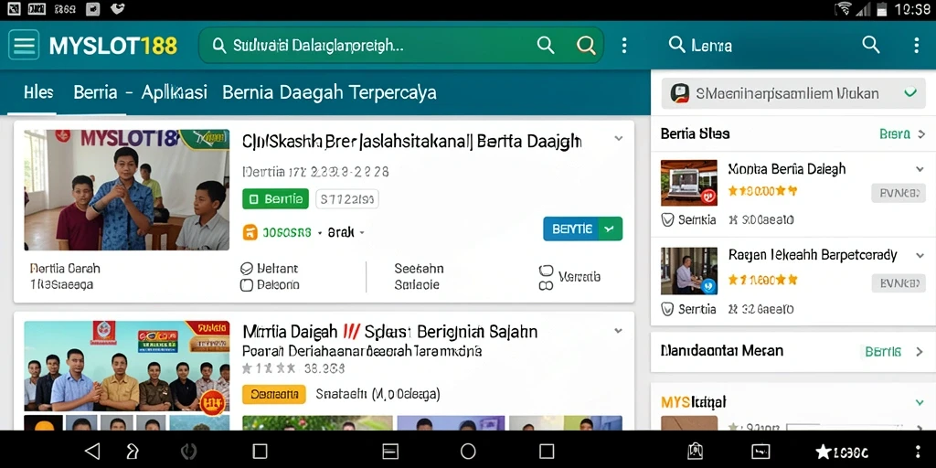The width and height of the screenshot is (936, 468).
Task: Click the star rating under 'Raejan Iekeahh Barpetcerady'
Action: click(x=762, y=280)
